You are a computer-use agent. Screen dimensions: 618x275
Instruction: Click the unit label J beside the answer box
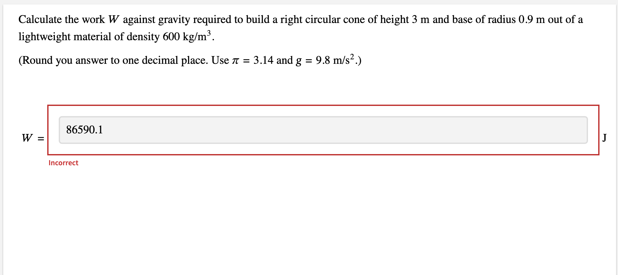click(604, 138)
